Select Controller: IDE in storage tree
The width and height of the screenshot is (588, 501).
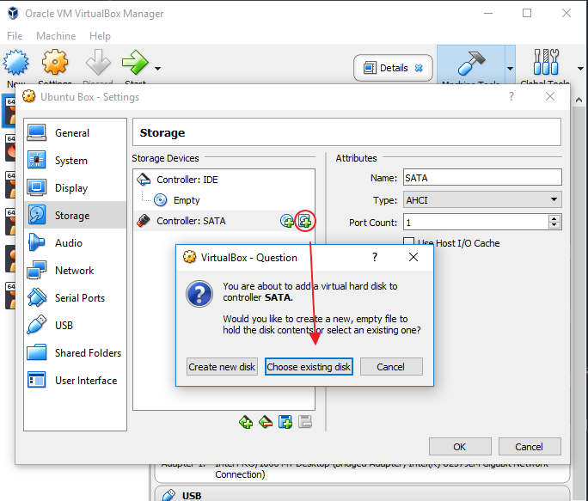tap(224, 180)
